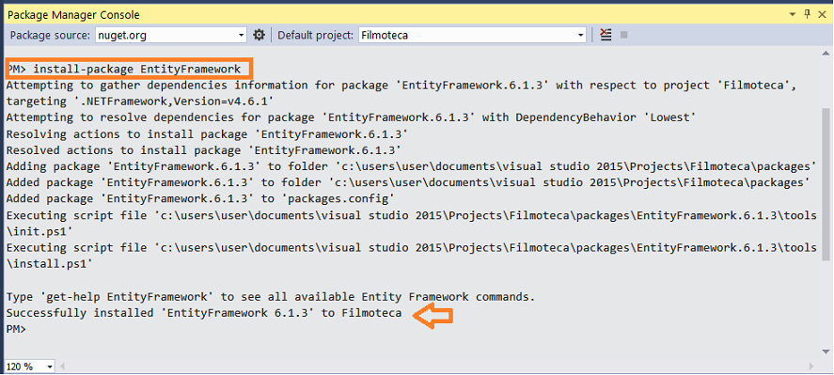This screenshot has width=834, height=375.
Task: Click the Successfully installed EntityFramework output line
Action: pos(204,313)
